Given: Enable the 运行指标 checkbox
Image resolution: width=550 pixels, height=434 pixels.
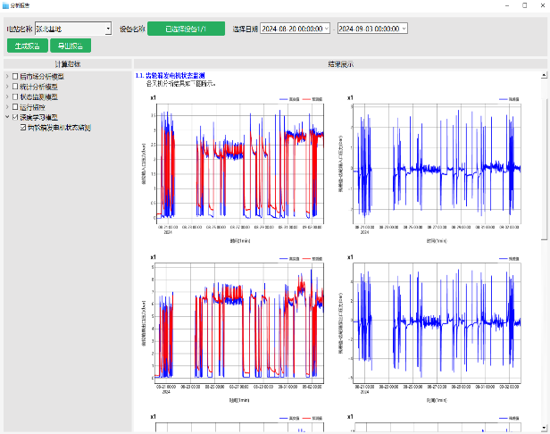Looking at the screenshot, I should [16, 107].
